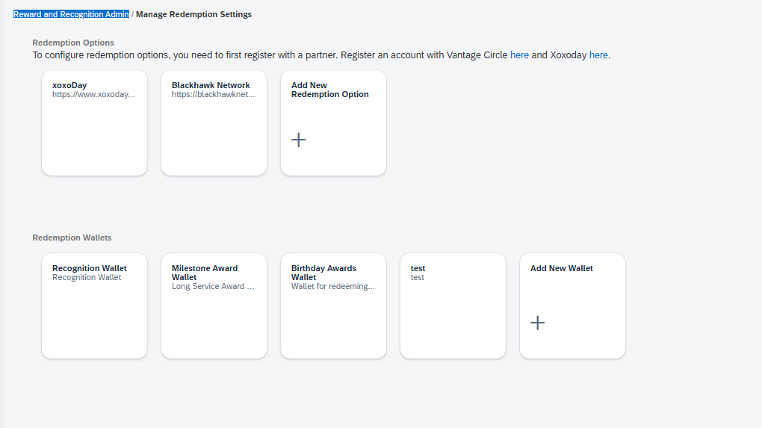Go to Reward and Recognition Admin breadcrumb
This screenshot has height=428, width=762.
click(x=72, y=15)
